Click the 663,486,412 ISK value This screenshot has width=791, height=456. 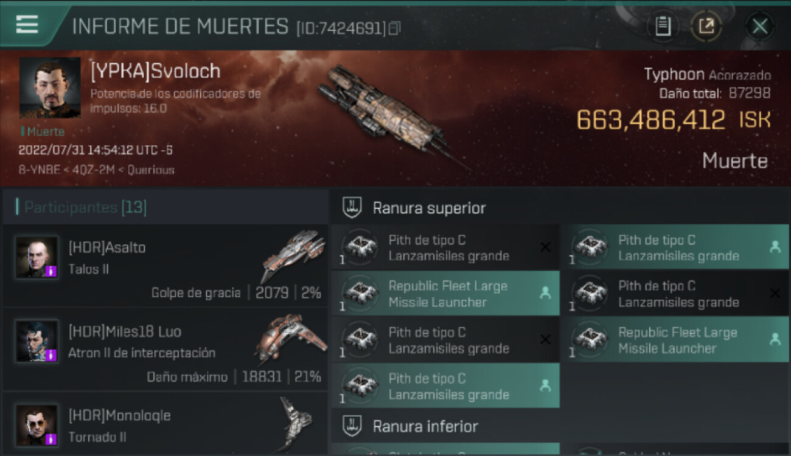click(674, 120)
